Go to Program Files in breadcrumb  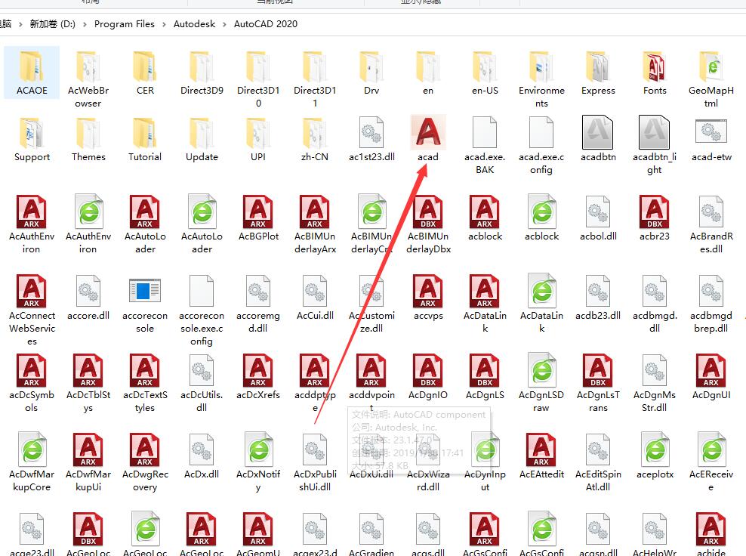124,24
